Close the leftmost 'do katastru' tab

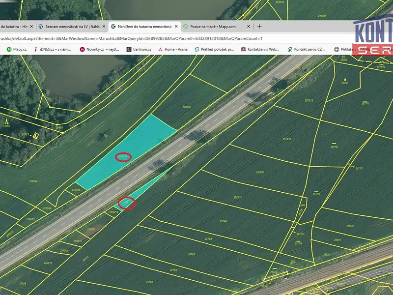(x=31, y=27)
